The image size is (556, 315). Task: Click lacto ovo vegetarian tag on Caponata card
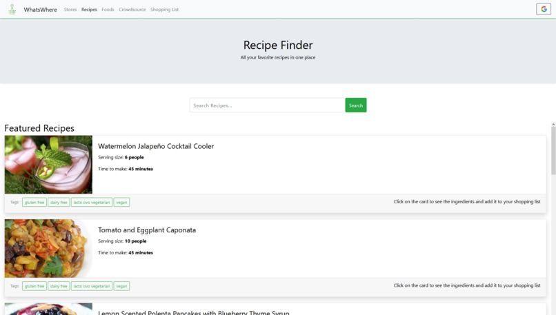(x=92, y=286)
